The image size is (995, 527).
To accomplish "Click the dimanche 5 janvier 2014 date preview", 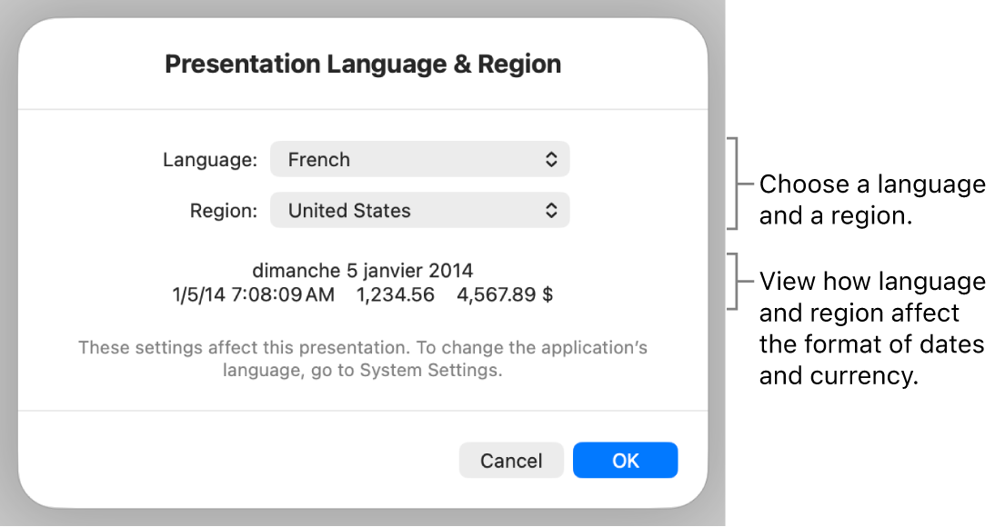I will point(363,270).
